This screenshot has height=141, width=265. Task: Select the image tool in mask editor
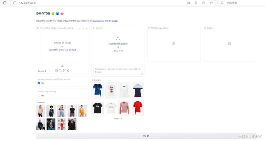coord(57,71)
